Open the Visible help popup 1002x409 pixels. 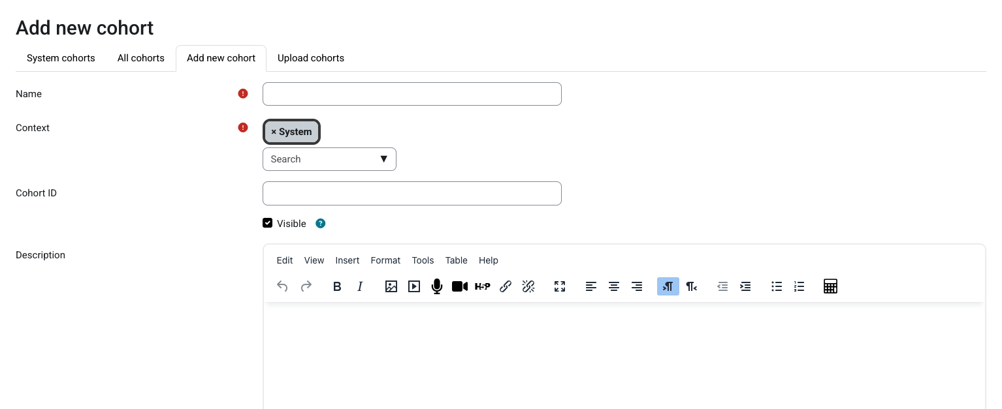(321, 223)
